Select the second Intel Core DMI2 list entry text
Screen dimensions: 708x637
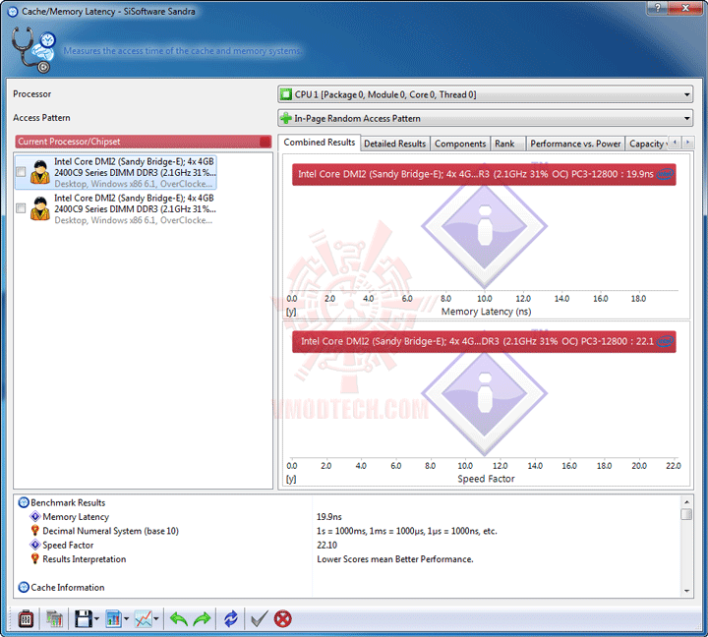[135, 209]
